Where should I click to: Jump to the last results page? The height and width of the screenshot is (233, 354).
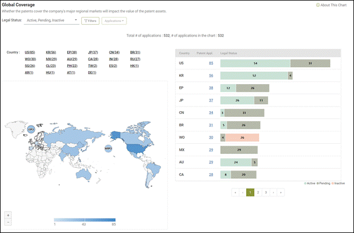281,192
